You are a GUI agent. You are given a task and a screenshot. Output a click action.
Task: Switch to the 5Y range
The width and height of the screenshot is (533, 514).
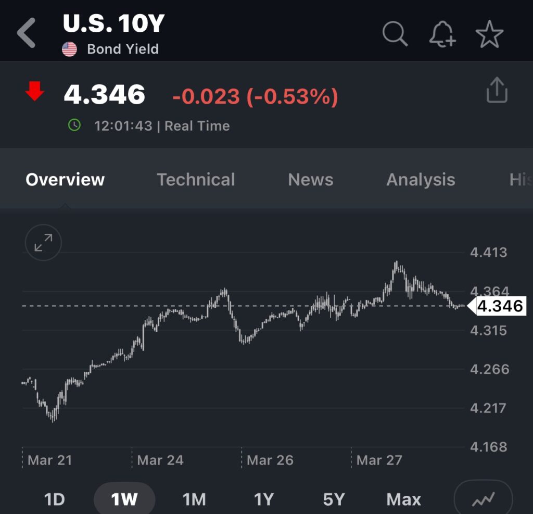[x=334, y=500]
